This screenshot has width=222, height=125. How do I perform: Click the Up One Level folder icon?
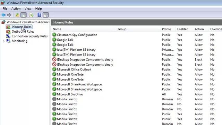point(17,15)
